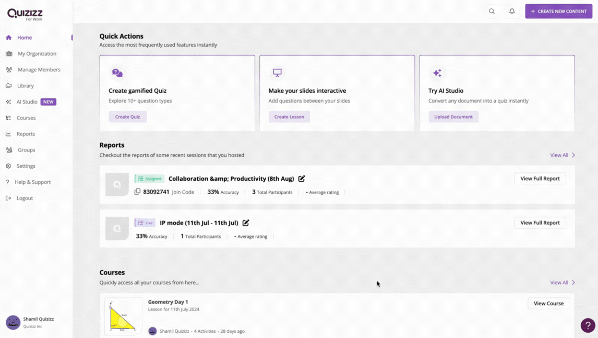The image size is (598, 338).
Task: Open the Reports sidebar item
Action: 26,134
